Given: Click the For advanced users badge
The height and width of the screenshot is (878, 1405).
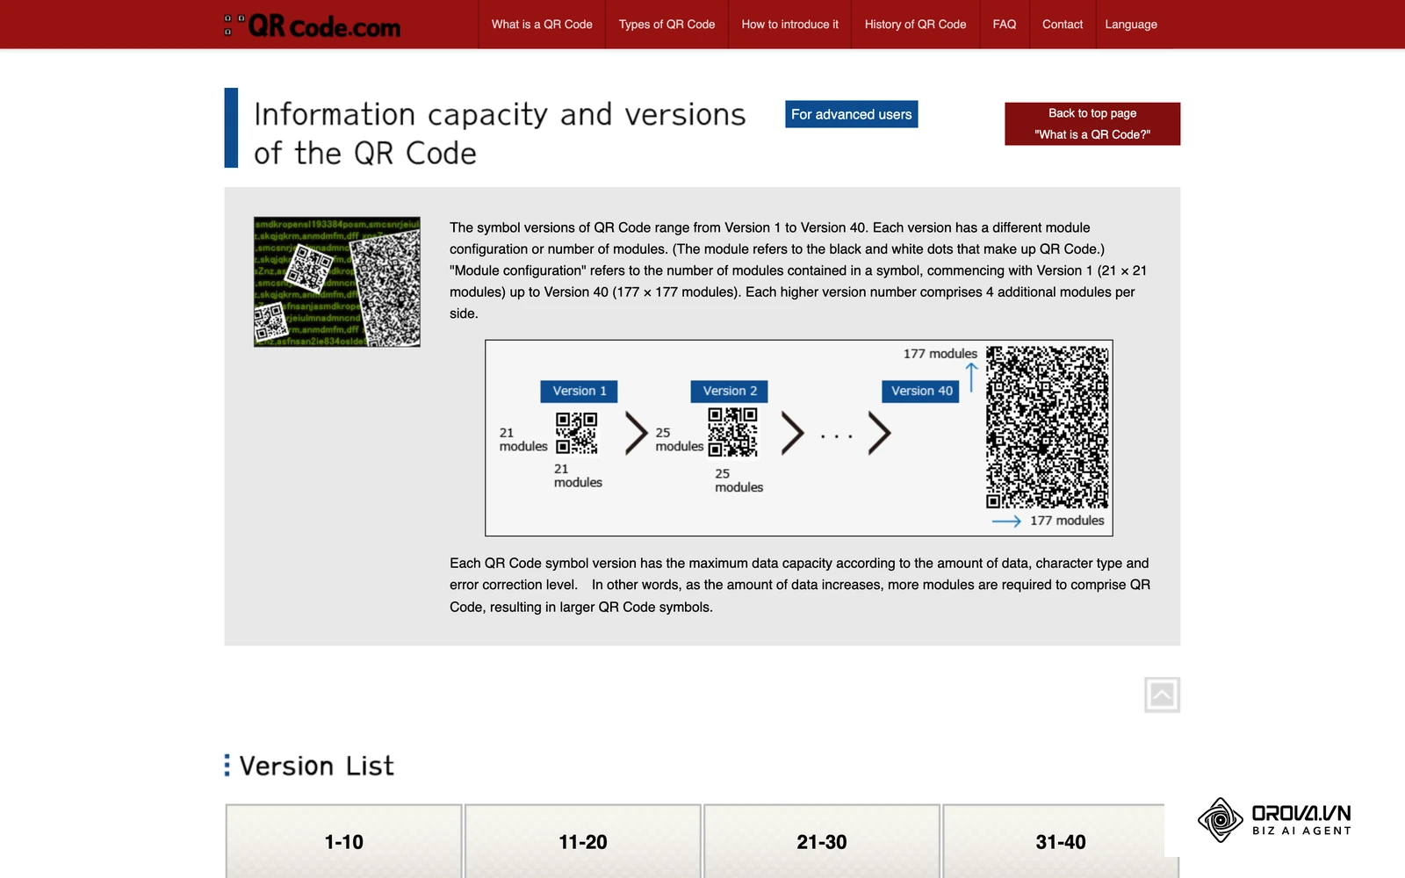Looking at the screenshot, I should coord(851,114).
